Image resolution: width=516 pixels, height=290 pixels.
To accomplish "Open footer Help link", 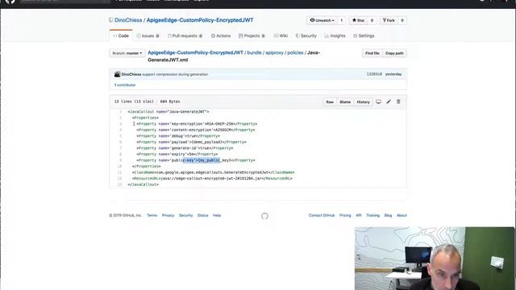I will (217, 215).
